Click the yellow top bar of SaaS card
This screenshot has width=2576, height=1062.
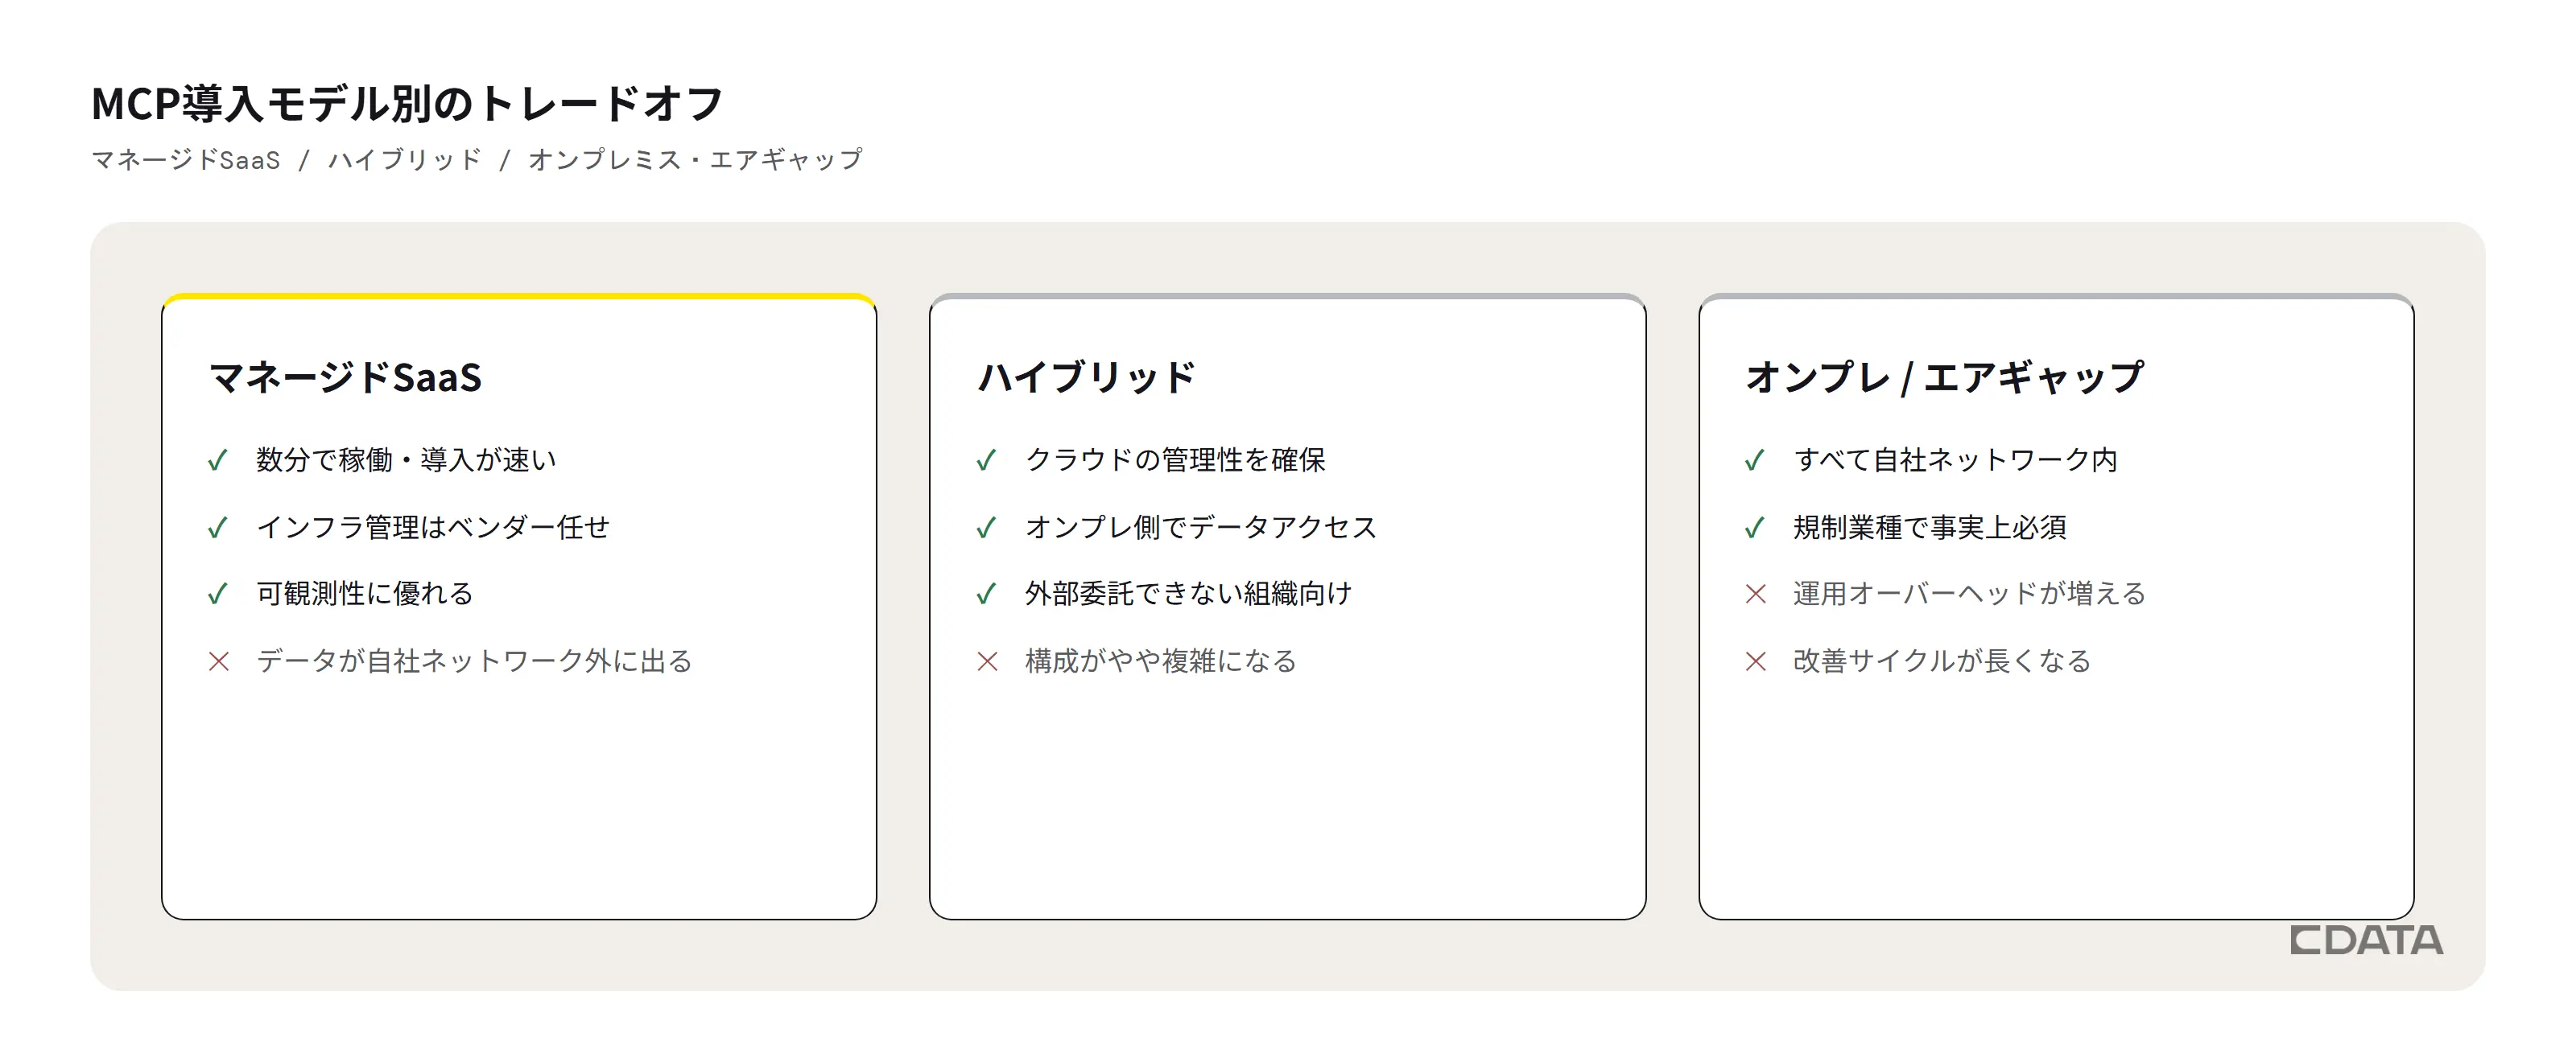519,297
